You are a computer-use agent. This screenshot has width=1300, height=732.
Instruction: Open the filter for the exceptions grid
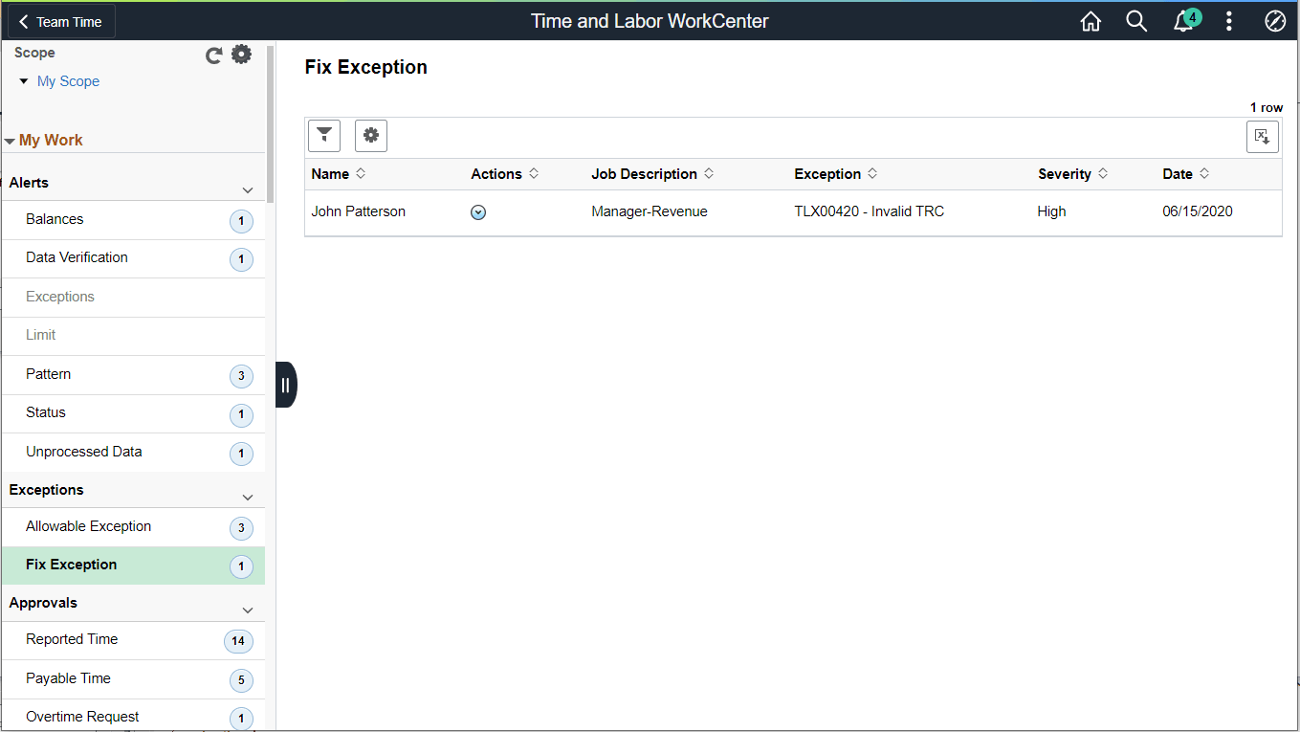tap(323, 136)
